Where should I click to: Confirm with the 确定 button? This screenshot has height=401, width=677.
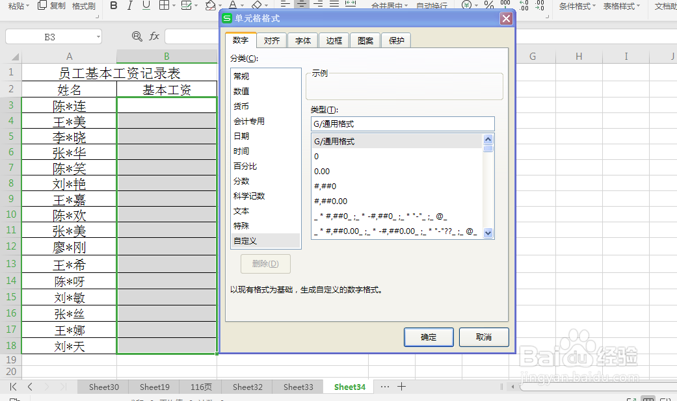(429, 337)
